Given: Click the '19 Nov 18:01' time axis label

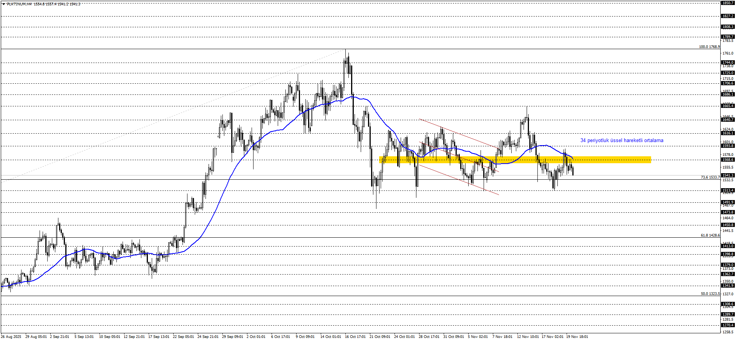Looking at the screenshot, I should tap(577, 337).
